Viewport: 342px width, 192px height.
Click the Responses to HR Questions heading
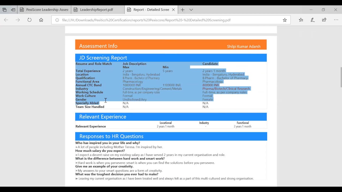111,136
